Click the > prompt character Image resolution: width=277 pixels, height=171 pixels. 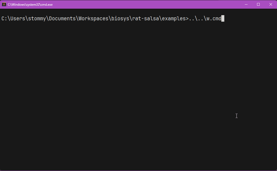187,18
